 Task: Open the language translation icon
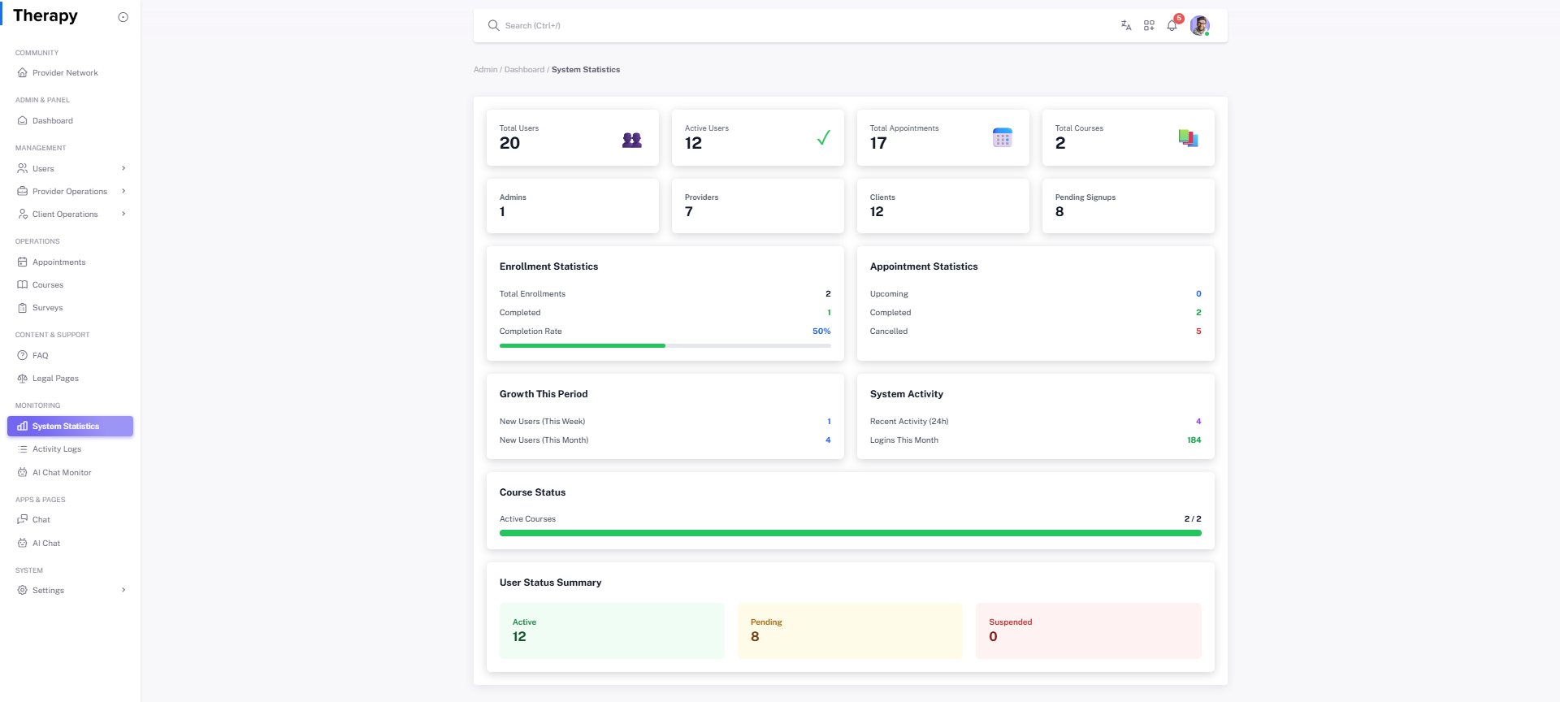[1126, 26]
